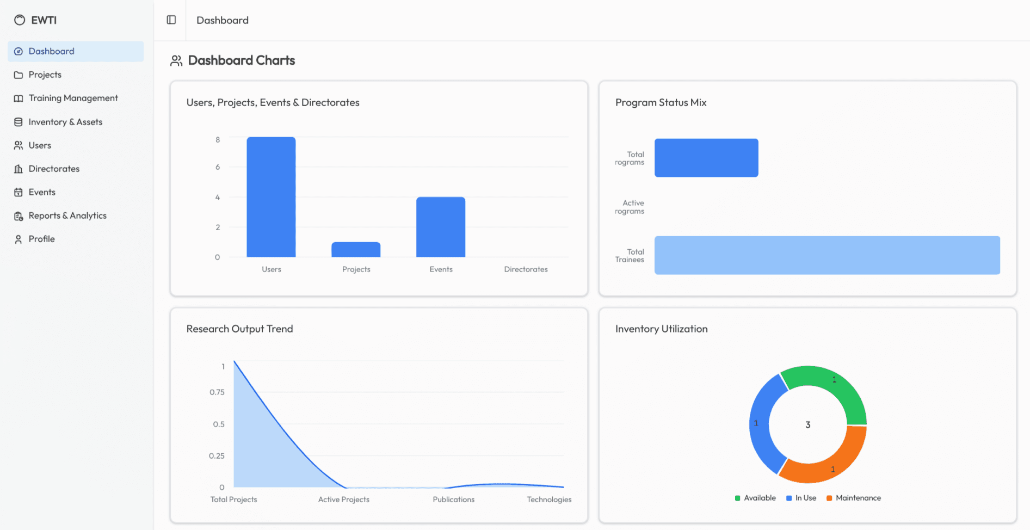Click the Users people icon in sidebar
Screen dimensions: 1030x530
pyautogui.click(x=18, y=146)
